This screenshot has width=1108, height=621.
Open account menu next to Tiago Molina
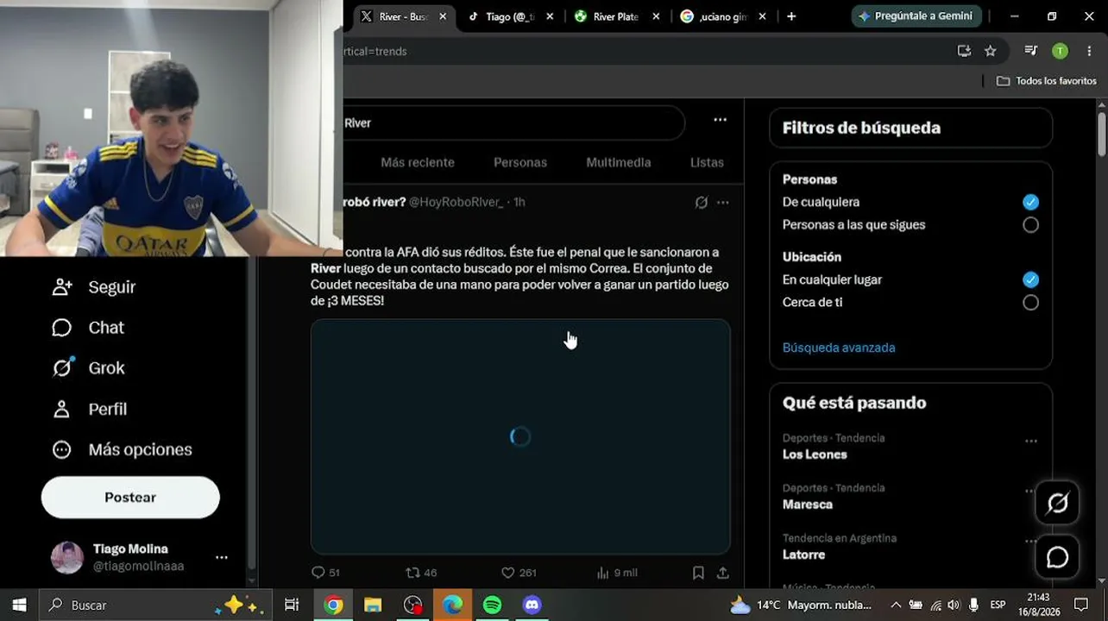tap(222, 557)
